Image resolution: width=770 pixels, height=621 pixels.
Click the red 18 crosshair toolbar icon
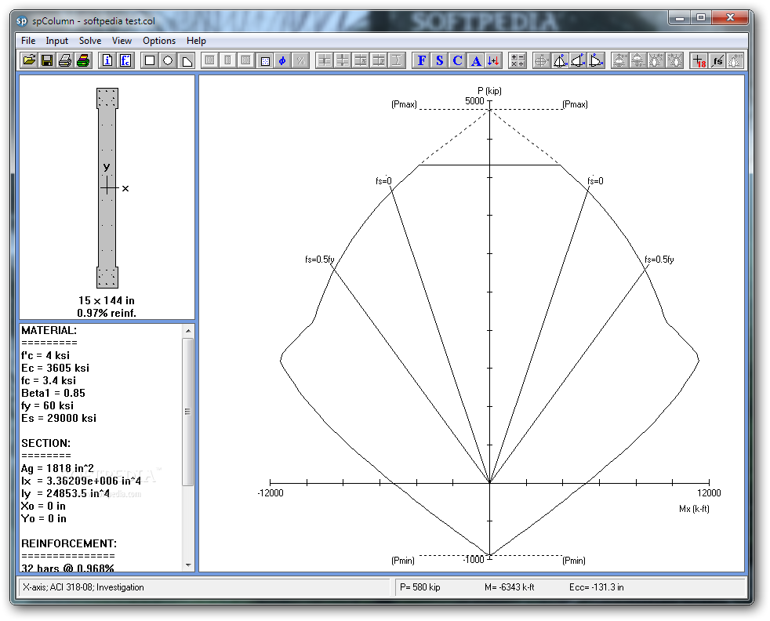pos(699,60)
